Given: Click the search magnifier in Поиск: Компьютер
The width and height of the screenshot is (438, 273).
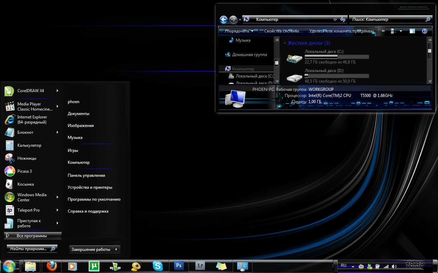Looking at the screenshot, I should [x=428, y=20].
